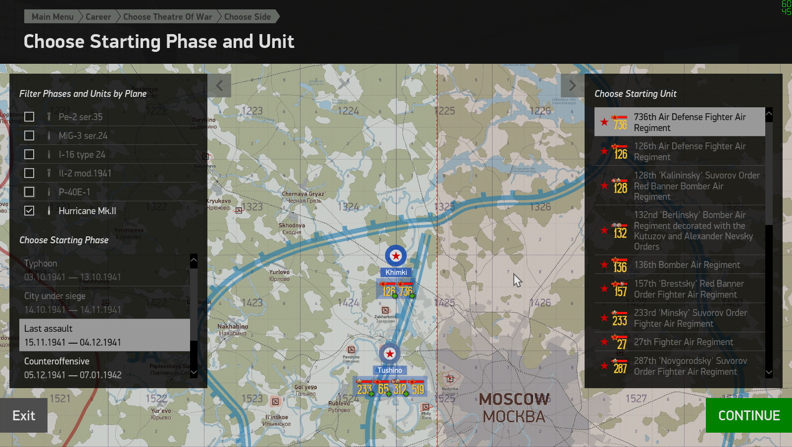Choose 128th 'Kalininsky' Bomber Air Regiment
The image size is (792, 447).
[x=680, y=186]
